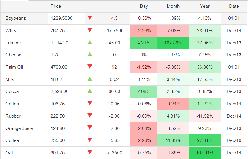
Task: Select the Cocoa price 2,528.00
Action: (x=59, y=91)
